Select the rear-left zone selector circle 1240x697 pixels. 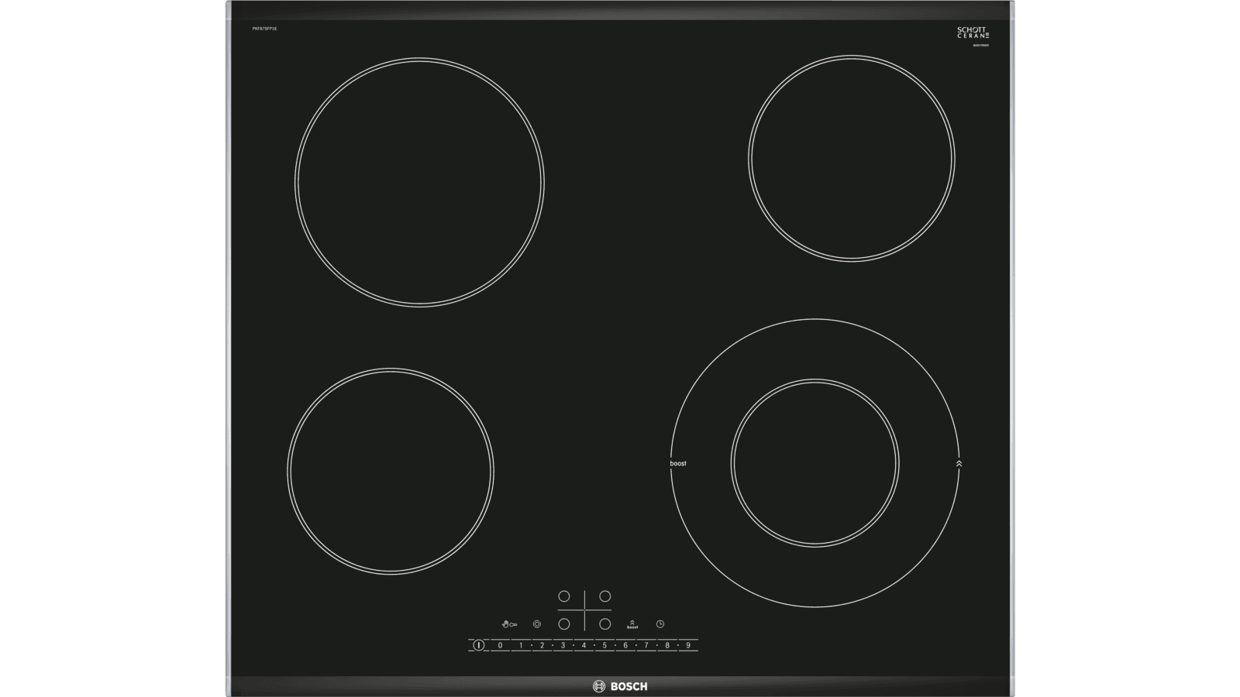[564, 596]
